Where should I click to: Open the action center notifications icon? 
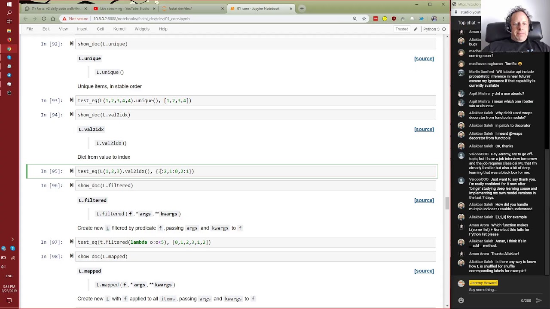(9, 300)
